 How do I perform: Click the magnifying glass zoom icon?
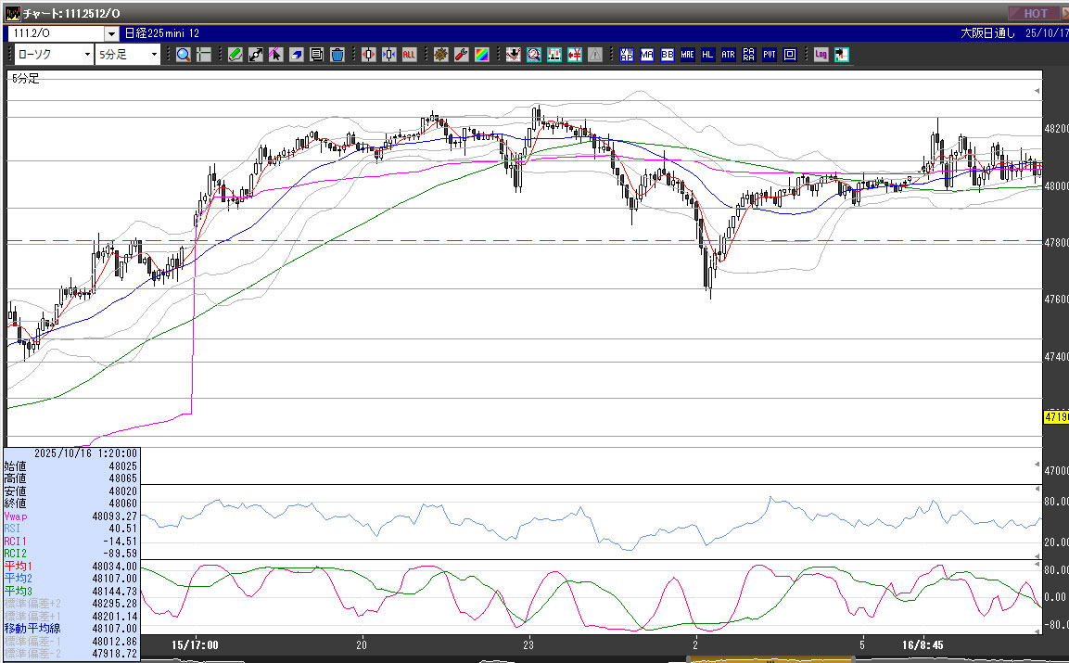(x=183, y=55)
